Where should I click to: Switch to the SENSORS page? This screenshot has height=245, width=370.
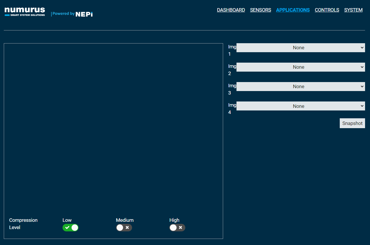pyautogui.click(x=260, y=10)
